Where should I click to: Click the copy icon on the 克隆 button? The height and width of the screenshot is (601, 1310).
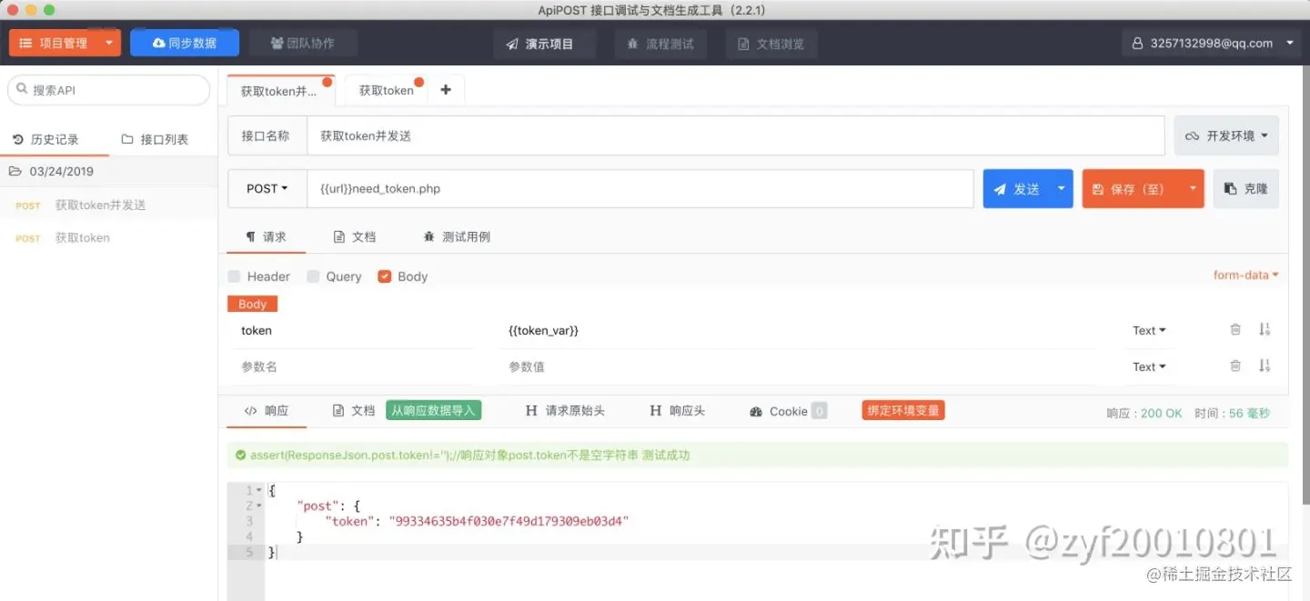tap(1230, 189)
